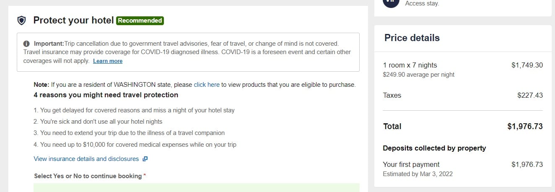
Task: Click reason four about $10,000 medical expenses
Action: pos(135,145)
